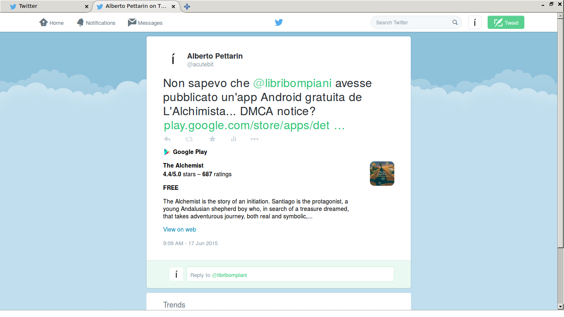Image resolution: width=564 pixels, height=317 pixels.
Task: Open the Messages inbox
Action: (145, 23)
